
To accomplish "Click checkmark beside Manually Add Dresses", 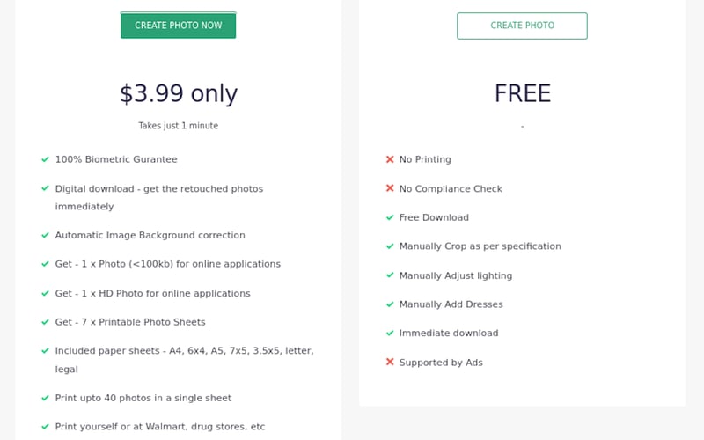I will click(390, 304).
